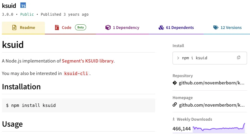Click the red zip icon on Code tab
This screenshot has width=250, height=138.
pos(57,28)
